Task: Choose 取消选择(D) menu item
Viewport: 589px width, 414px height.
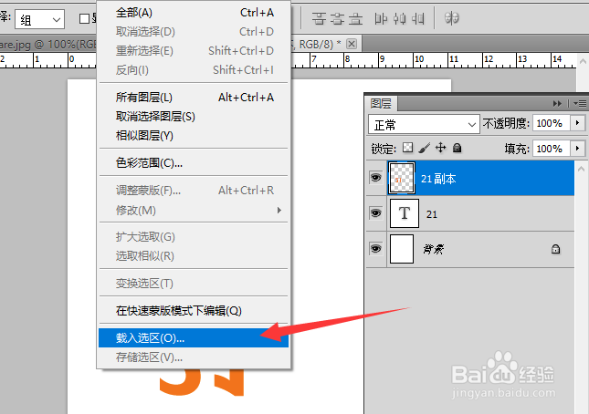Action: pyautogui.click(x=194, y=32)
